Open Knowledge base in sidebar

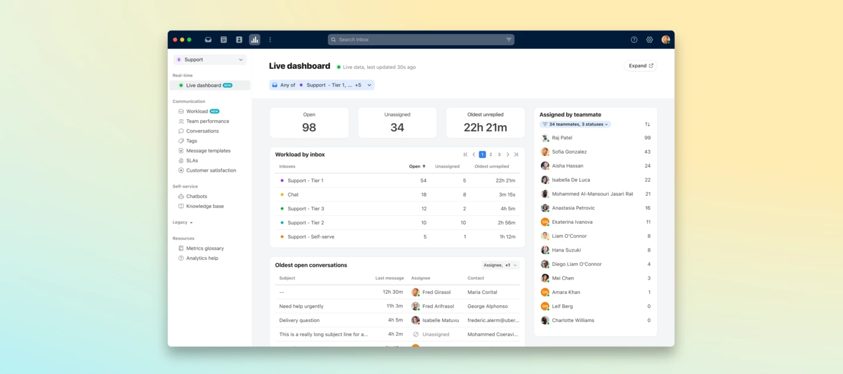(201, 206)
